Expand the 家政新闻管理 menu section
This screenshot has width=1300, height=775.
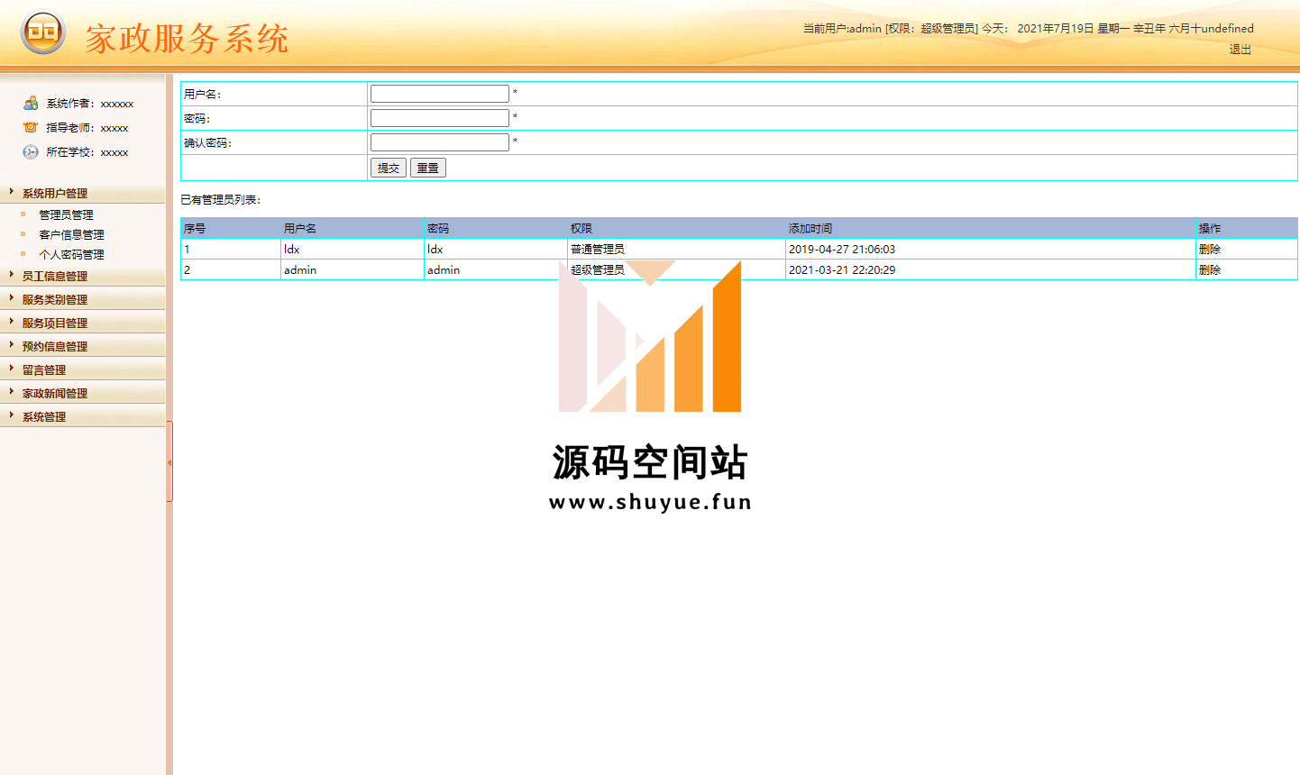tap(55, 393)
